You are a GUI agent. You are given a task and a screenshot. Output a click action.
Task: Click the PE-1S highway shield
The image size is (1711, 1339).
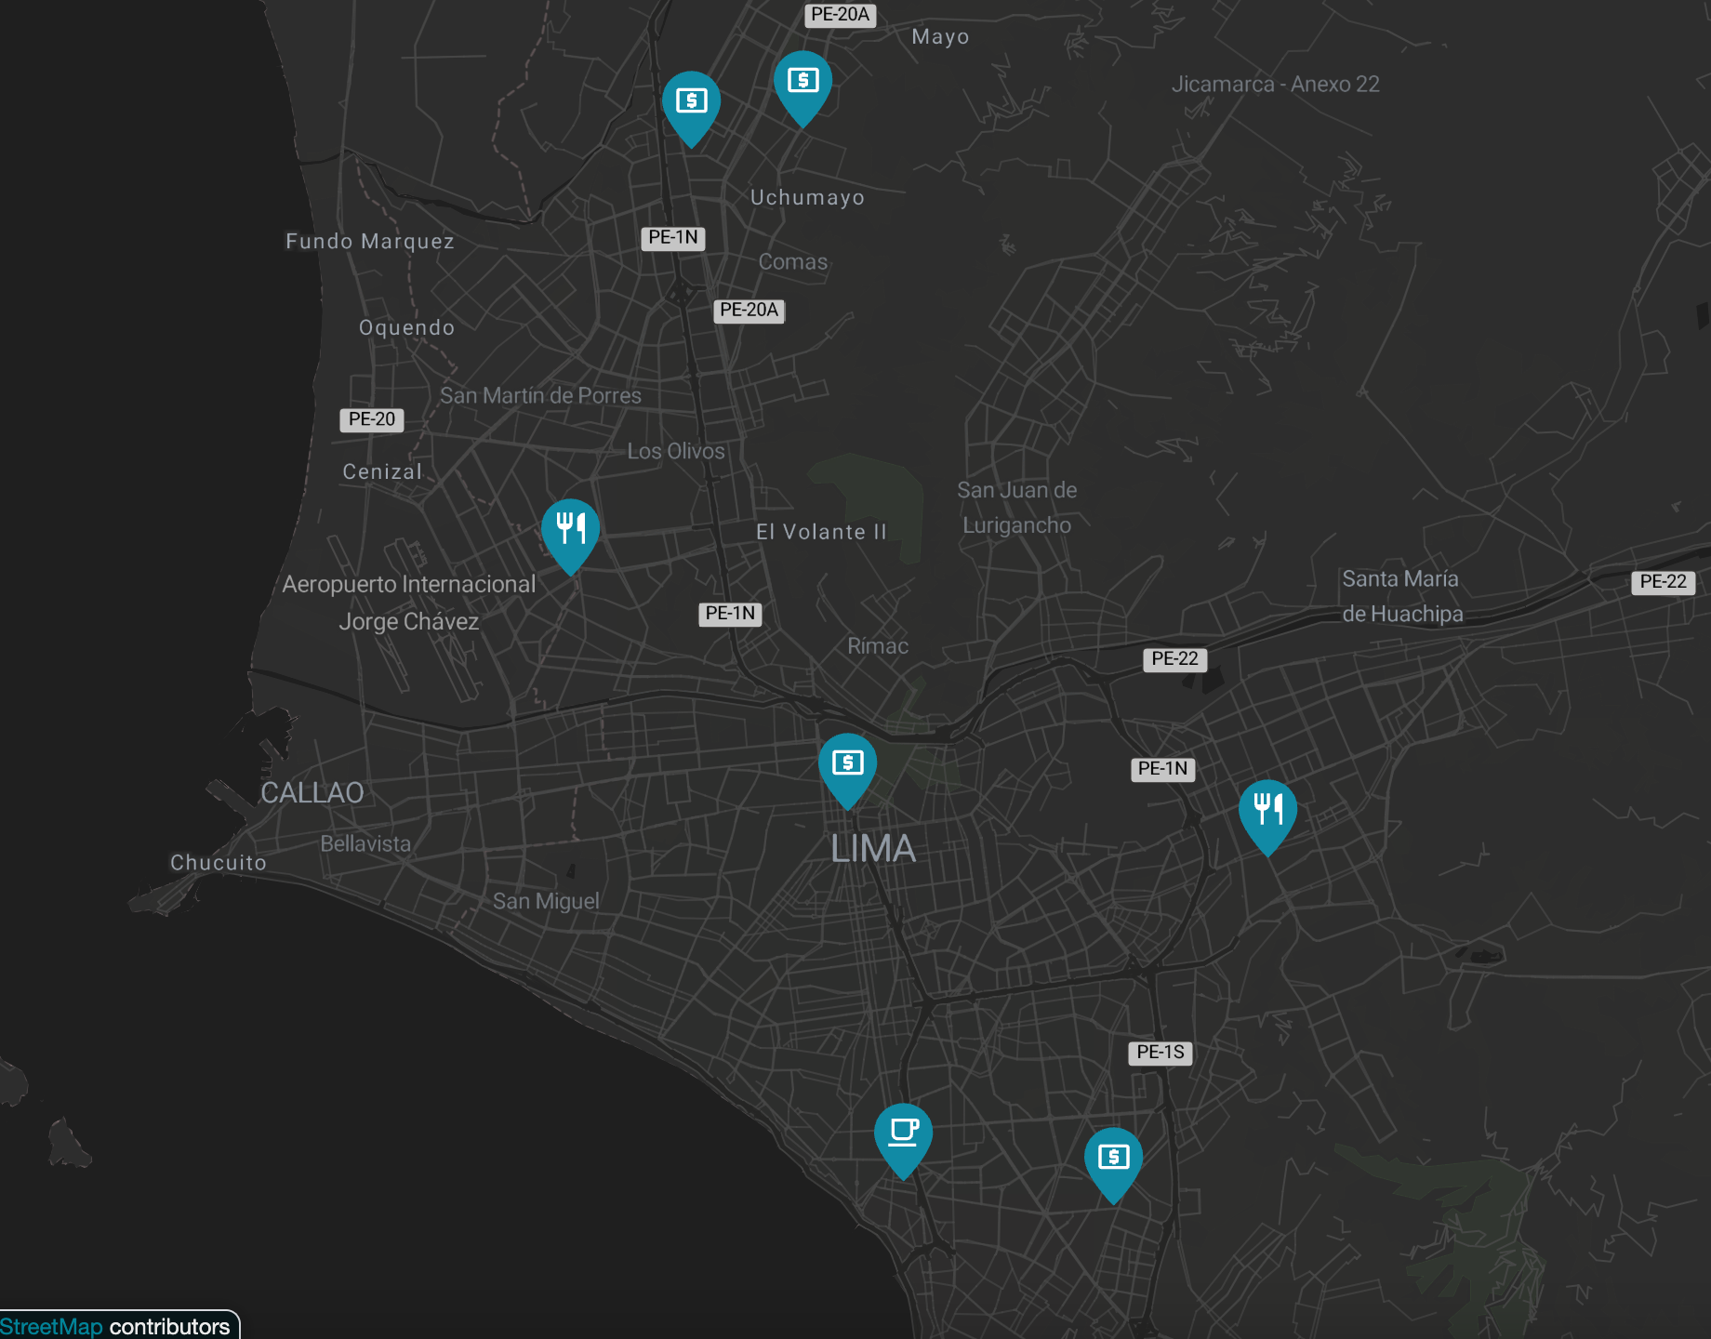pos(1160,1053)
